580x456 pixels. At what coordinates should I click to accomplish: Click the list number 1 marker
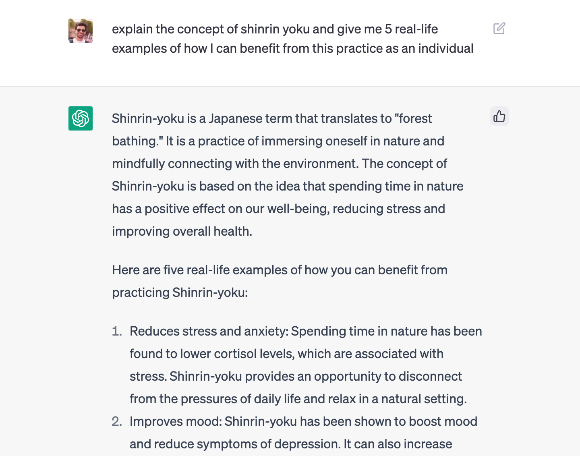point(117,331)
